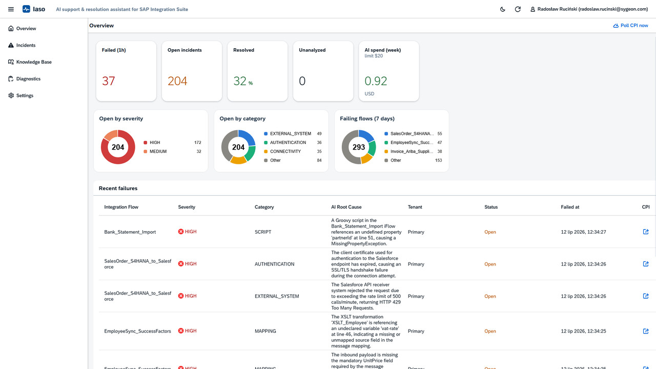This screenshot has width=656, height=369.
Task: Select the SalesOrder_S4HANA legend entry in Failing flows
Action: (412, 134)
